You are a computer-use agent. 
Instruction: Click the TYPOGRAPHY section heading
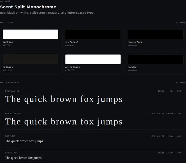click(x=12, y=83)
